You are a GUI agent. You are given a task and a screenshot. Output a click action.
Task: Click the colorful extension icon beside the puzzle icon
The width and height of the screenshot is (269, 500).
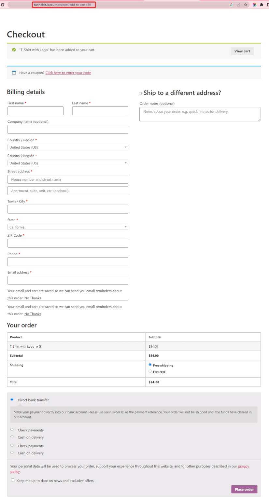pos(254,5)
